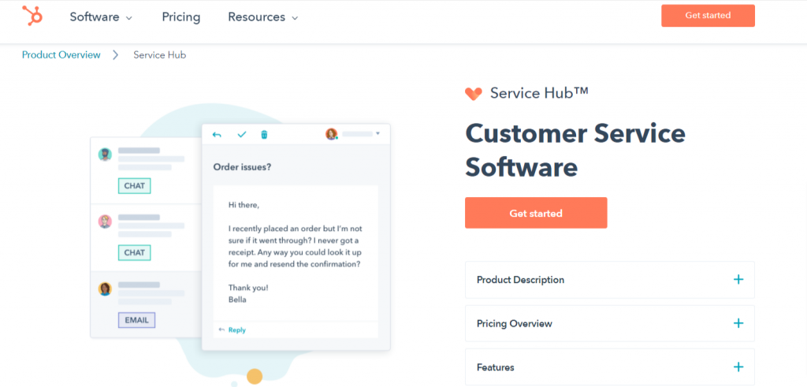Click the 'Hi there,' greeting text
This screenshot has width=807, height=387.
tap(244, 205)
